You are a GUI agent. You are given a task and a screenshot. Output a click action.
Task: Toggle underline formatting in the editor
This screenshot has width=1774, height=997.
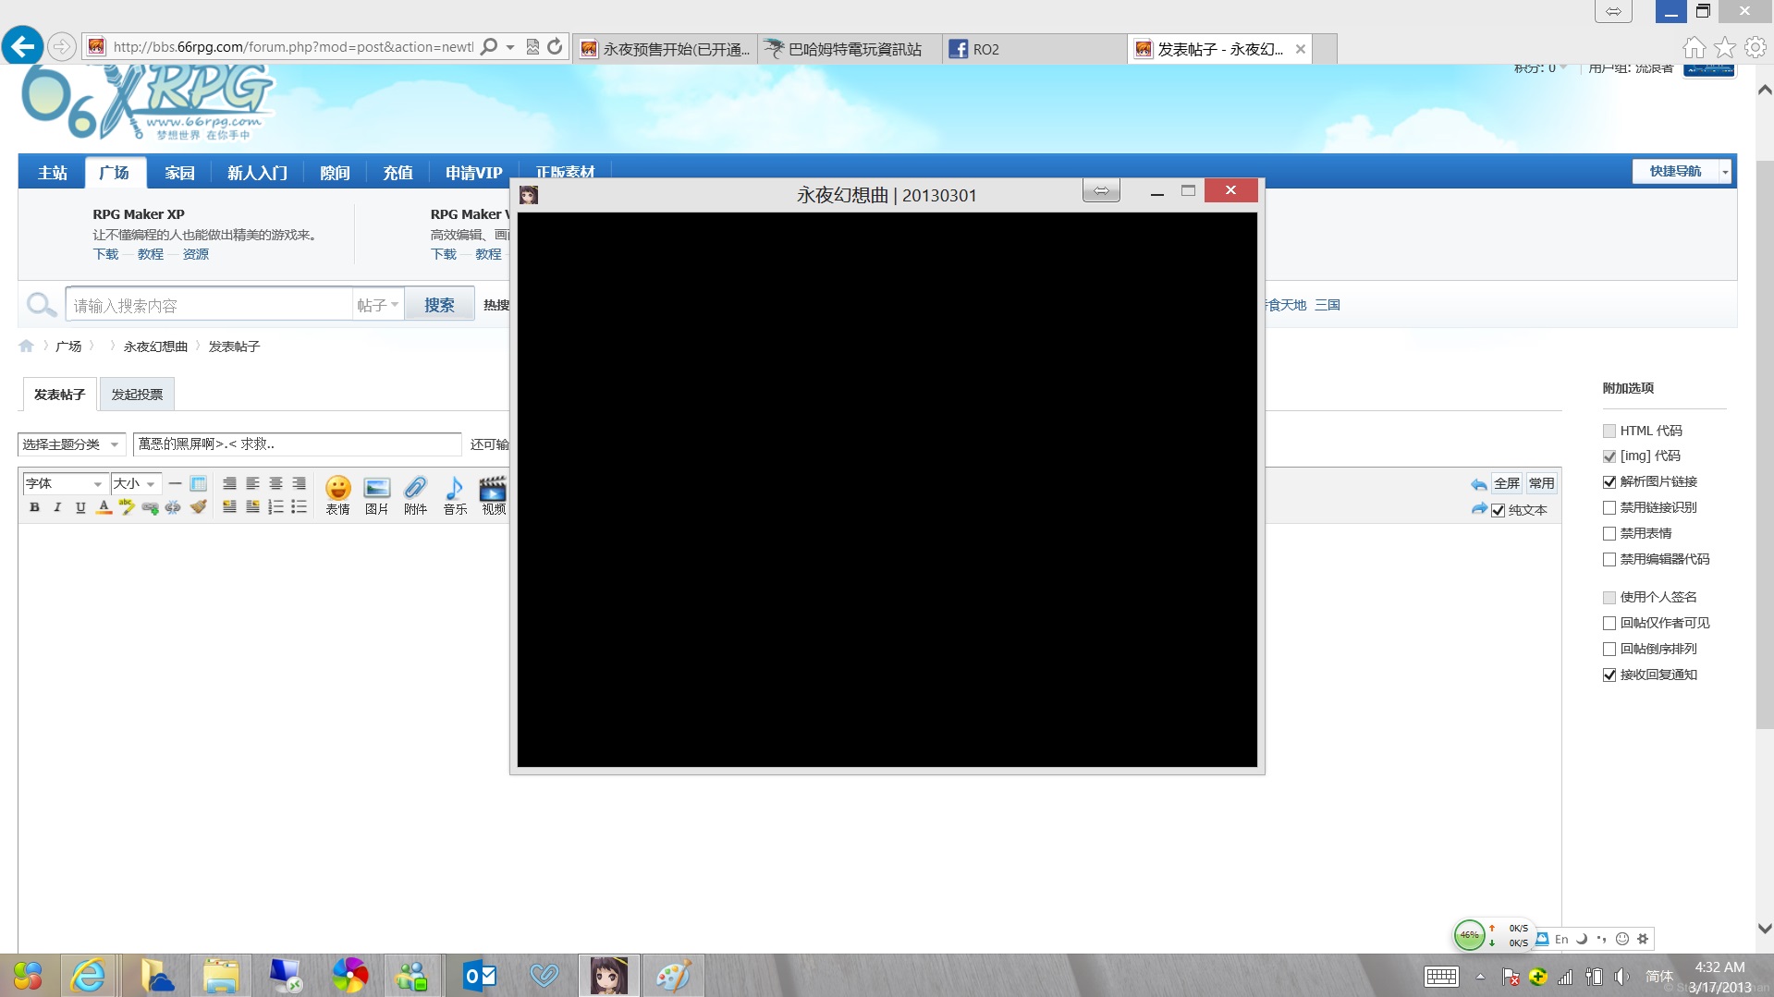[80, 507]
